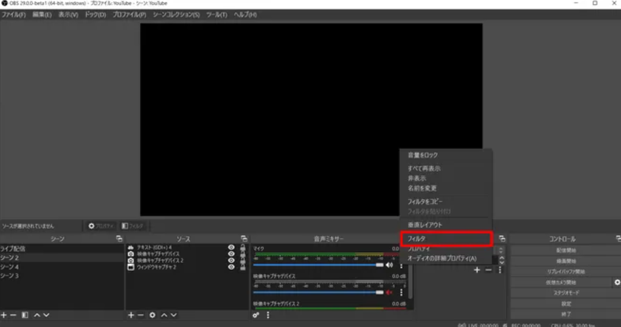This screenshot has width=621, height=327.
Task: Open the マイク three-dot options menu
Action: click(401, 265)
